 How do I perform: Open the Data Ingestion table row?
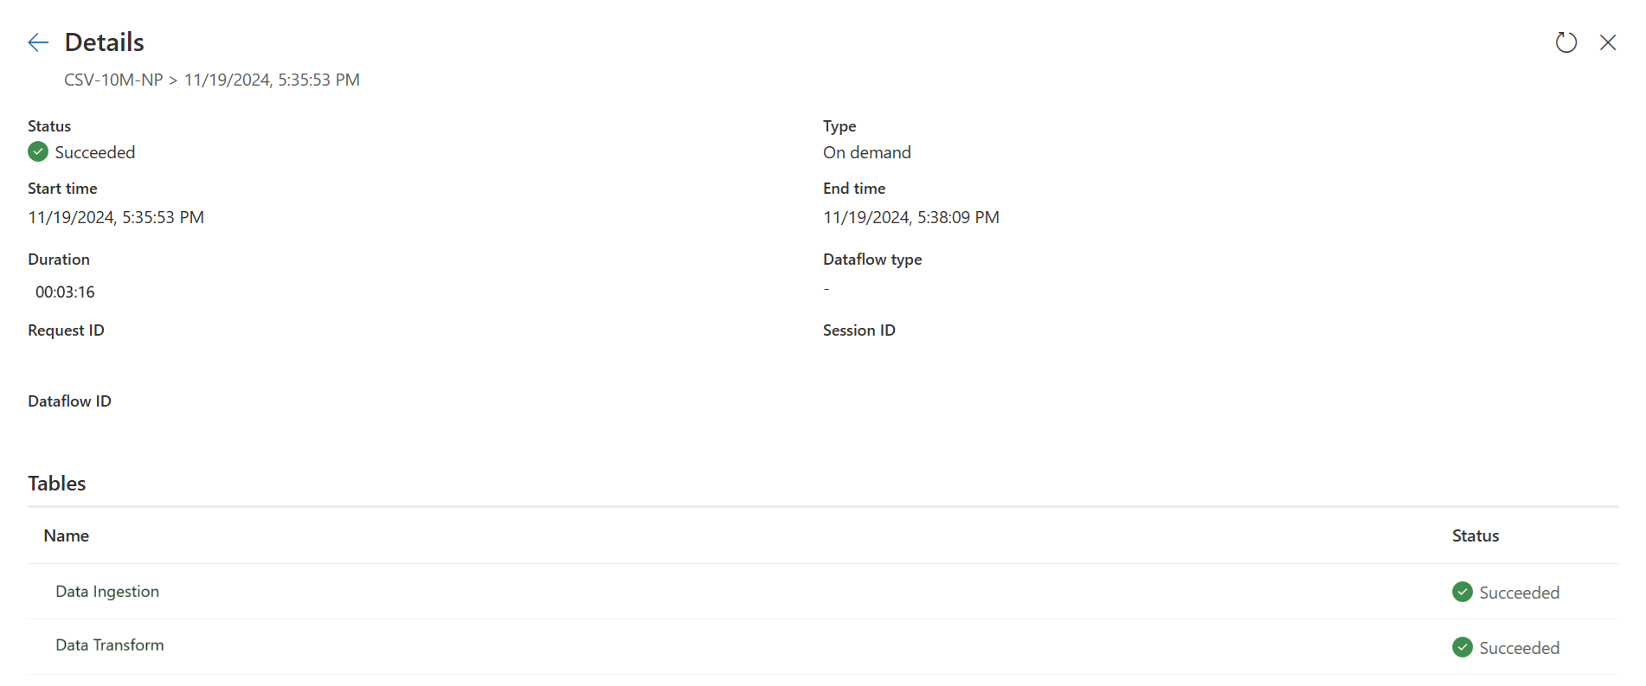[x=107, y=592]
